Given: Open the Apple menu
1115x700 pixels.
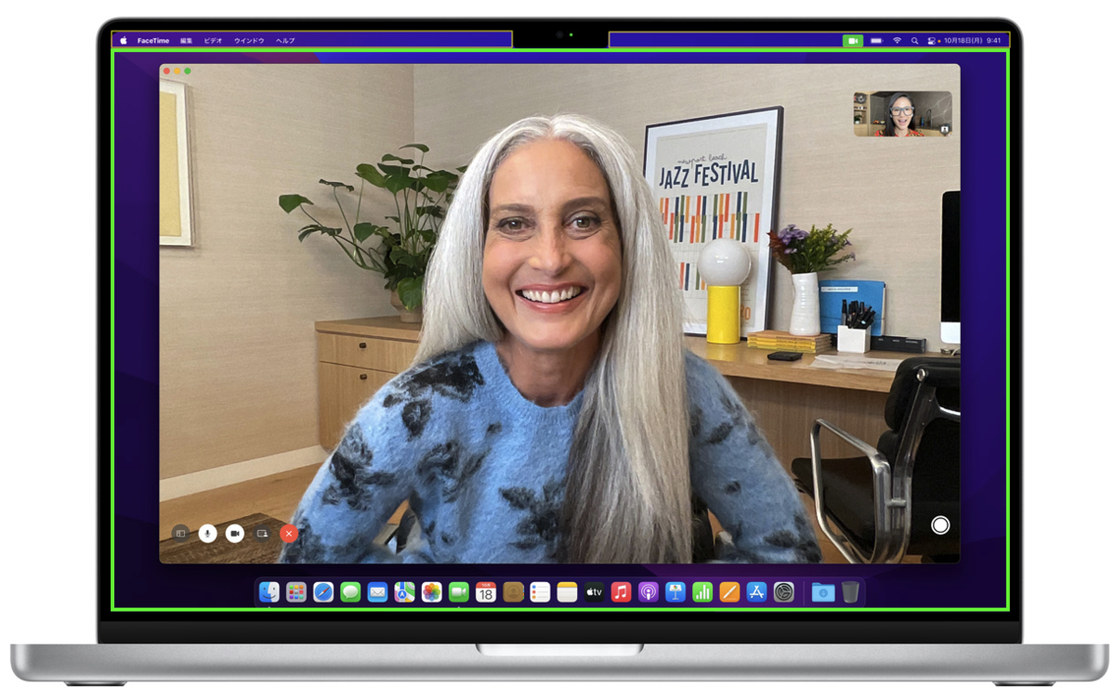Looking at the screenshot, I should [123, 41].
